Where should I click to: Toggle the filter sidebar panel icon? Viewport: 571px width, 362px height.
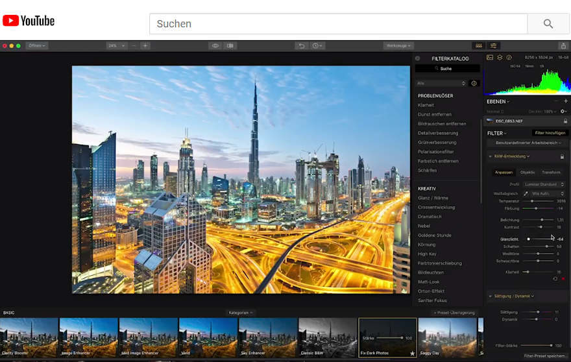click(494, 46)
